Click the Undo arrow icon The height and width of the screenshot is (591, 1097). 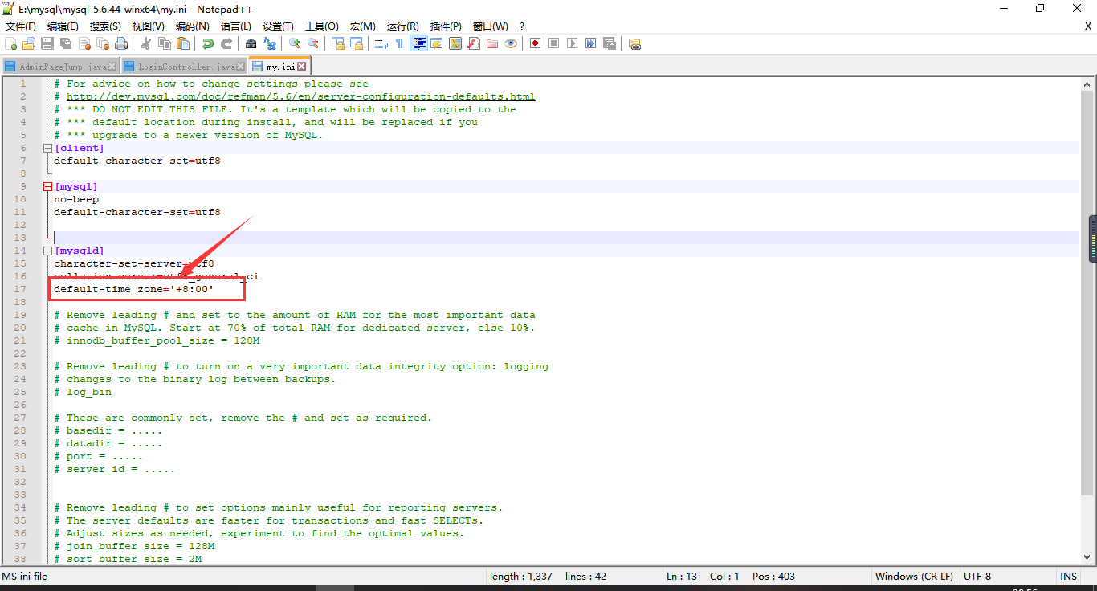tap(207, 43)
